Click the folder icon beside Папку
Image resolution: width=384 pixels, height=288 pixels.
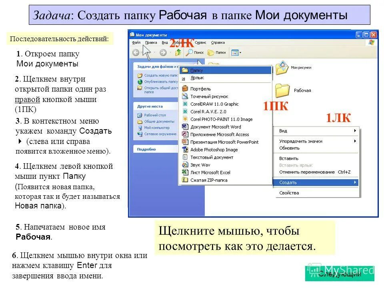pyautogui.click(x=185, y=70)
